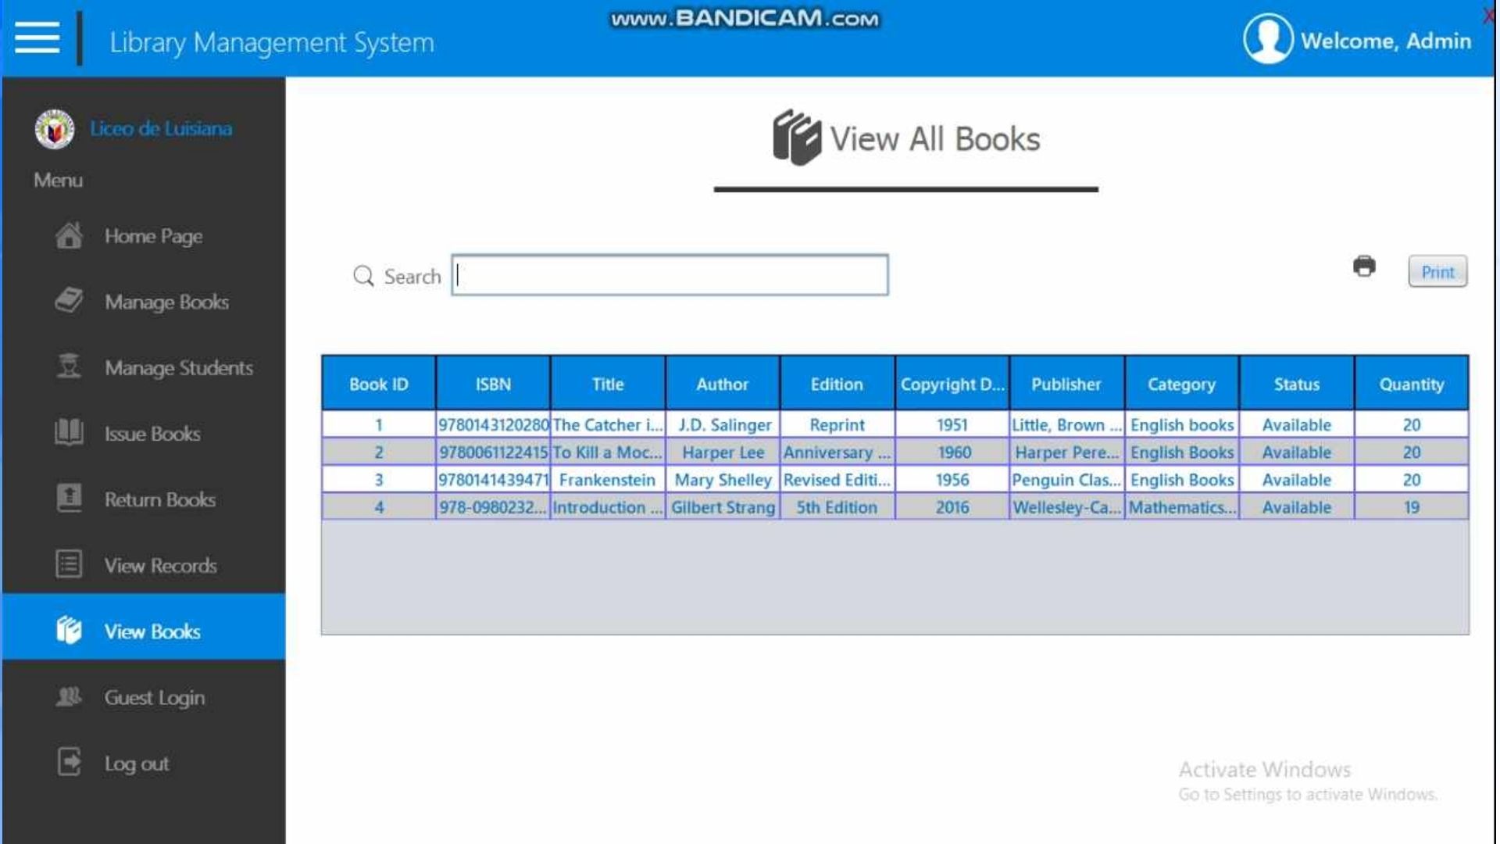Click inside the search input field
The image size is (1500, 844).
(669, 275)
